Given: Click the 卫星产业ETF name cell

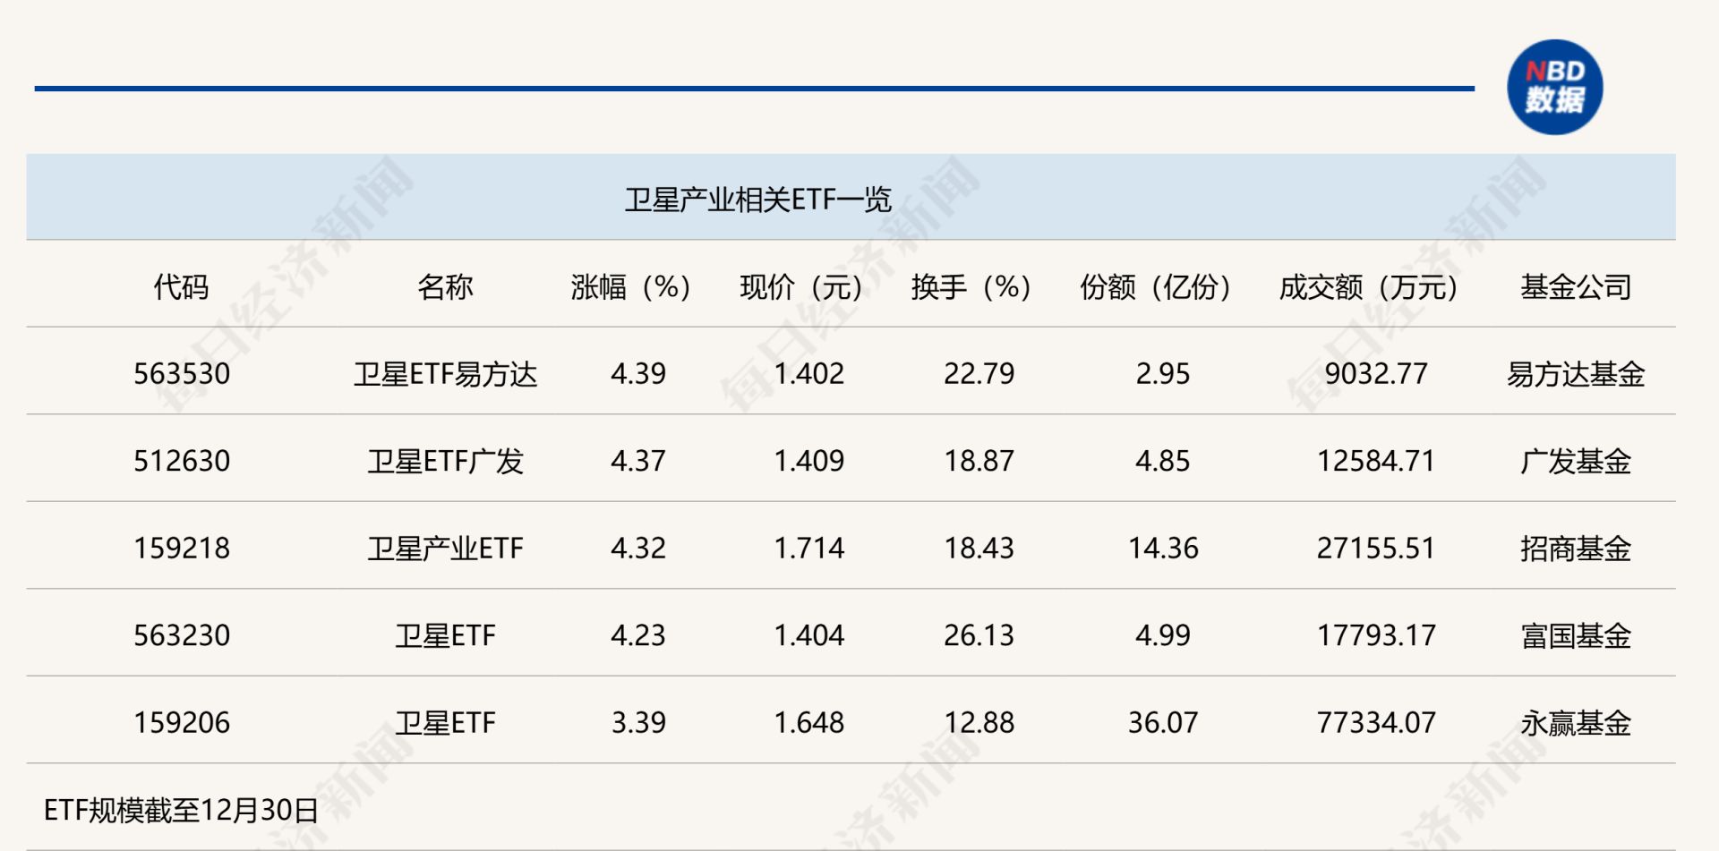Looking at the screenshot, I should pyautogui.click(x=445, y=548).
